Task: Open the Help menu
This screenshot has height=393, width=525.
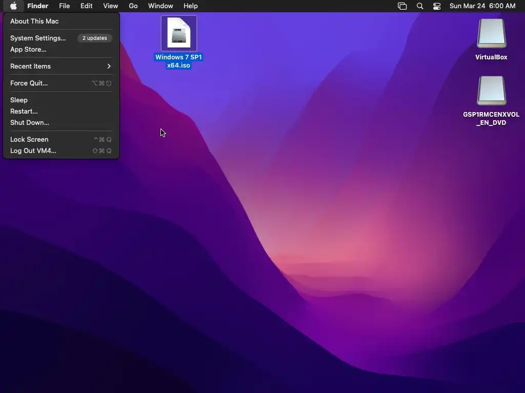Action: click(x=191, y=6)
